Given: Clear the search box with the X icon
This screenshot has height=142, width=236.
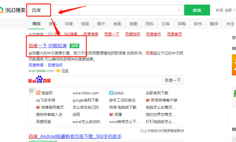Looking at the screenshot, I should point(179,10).
